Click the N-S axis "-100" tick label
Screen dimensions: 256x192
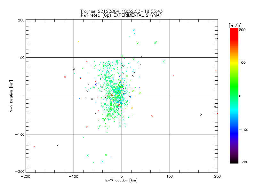(20, 134)
